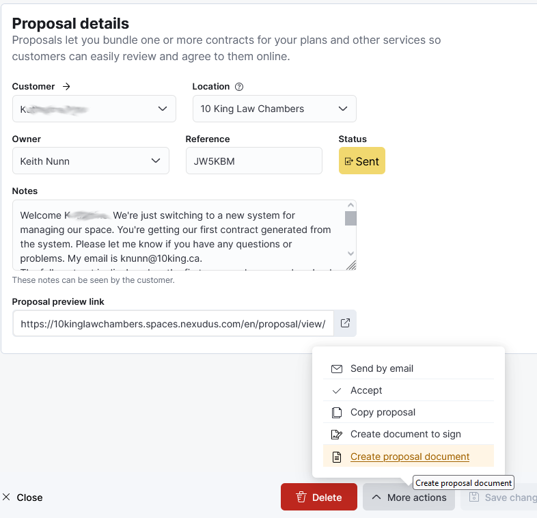537x518 pixels.
Task: Click the trash icon on Delete button
Action: tap(301, 497)
